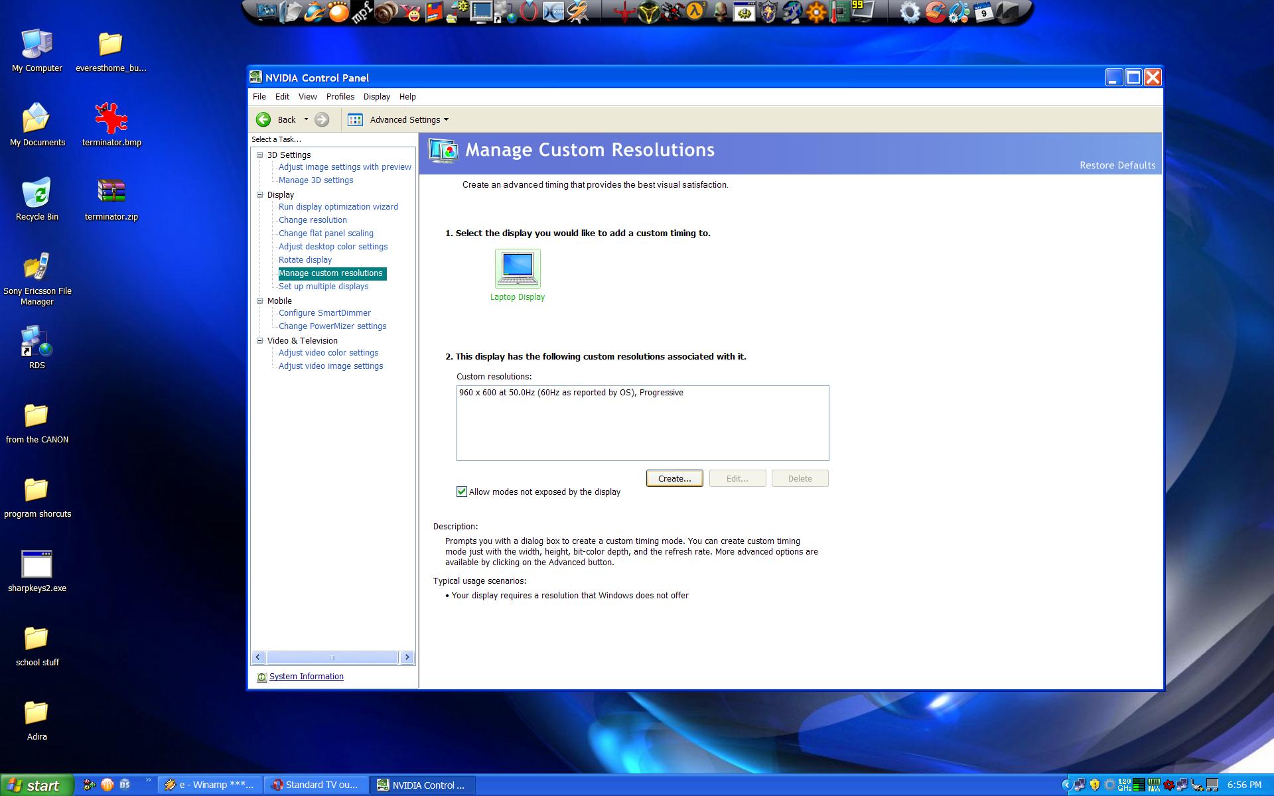Launch the mpf dock icon
The width and height of the screenshot is (1274, 796).
point(362,12)
